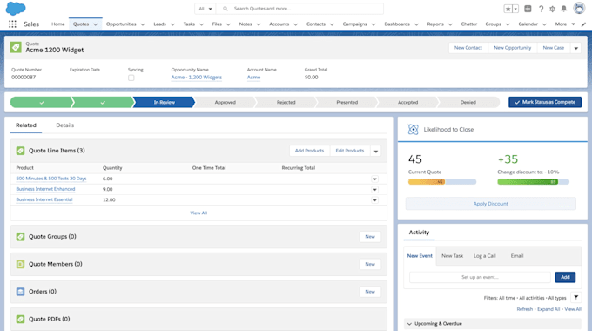
Task: Select the Related tab
Action: [x=26, y=125]
